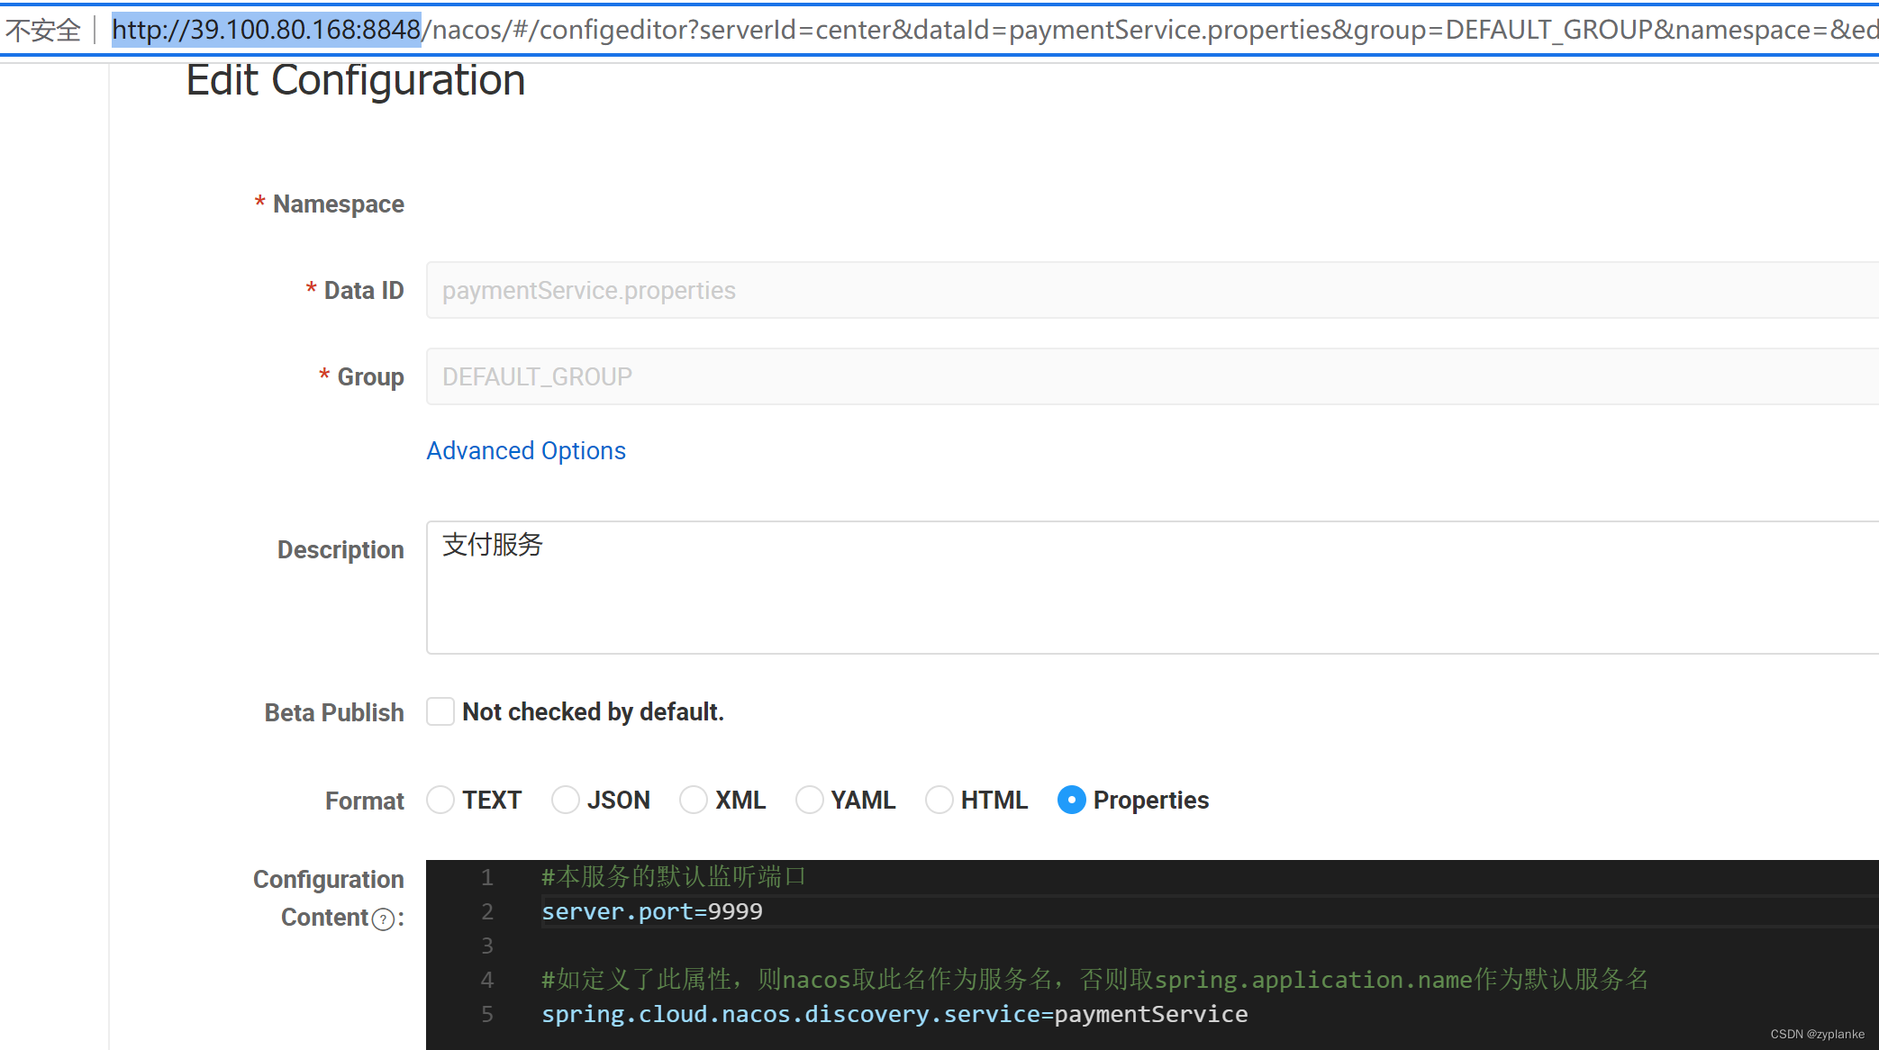Click line number 3 in code editor gutter

click(x=487, y=946)
